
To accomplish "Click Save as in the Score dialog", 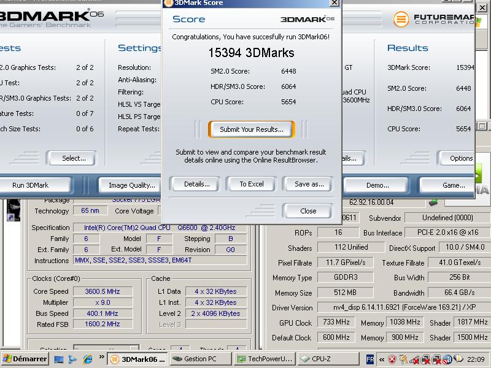I will (309, 184).
